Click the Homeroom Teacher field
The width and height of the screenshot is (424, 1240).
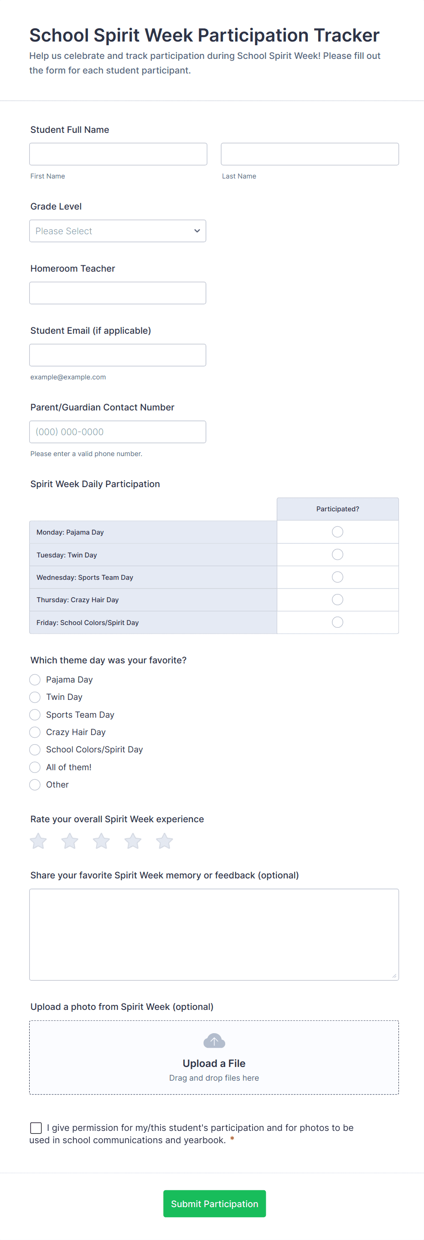(x=118, y=293)
